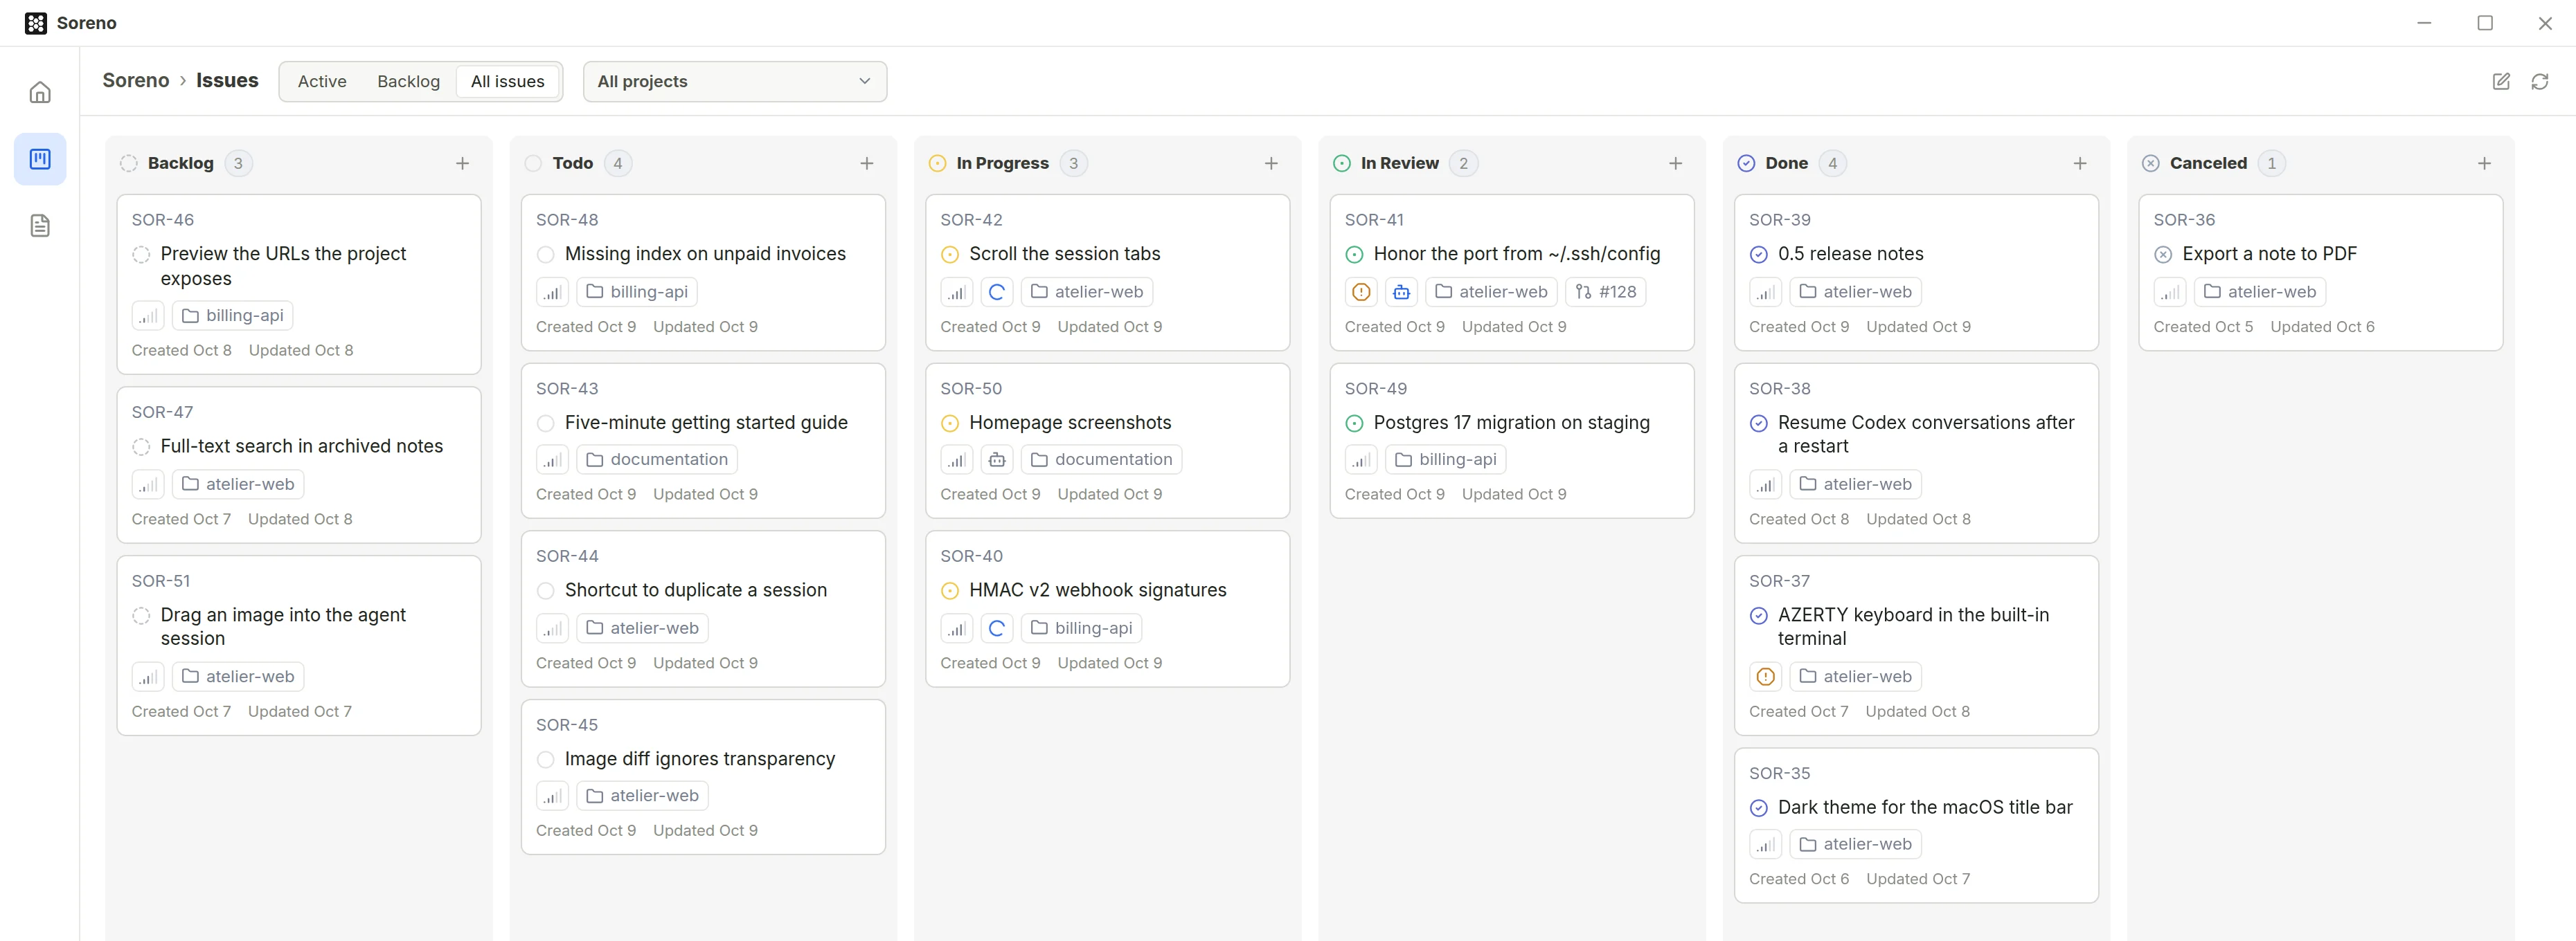Open project tag billing-api on SOR-46
Viewport: 2576px width, 941px height.
tap(233, 316)
